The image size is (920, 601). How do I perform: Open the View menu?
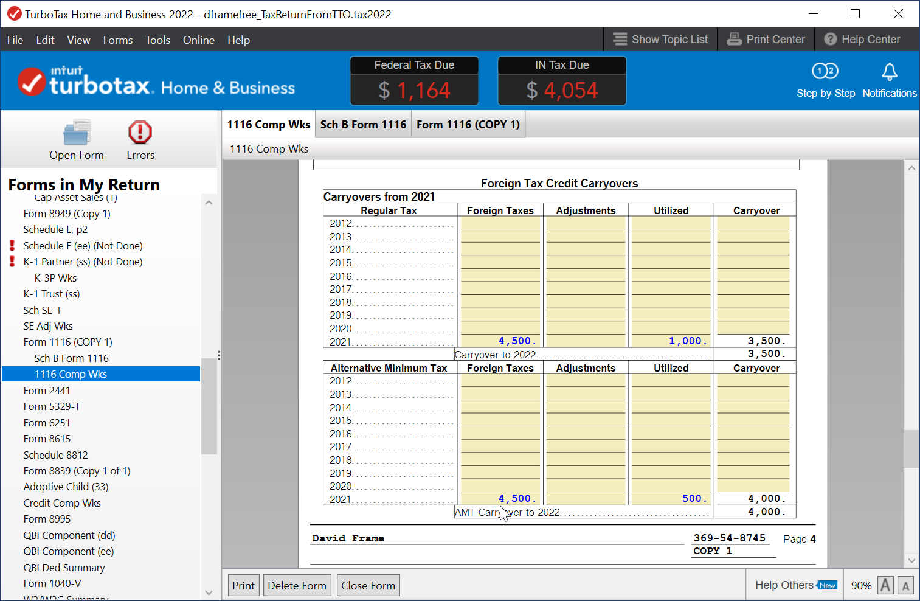coord(78,40)
